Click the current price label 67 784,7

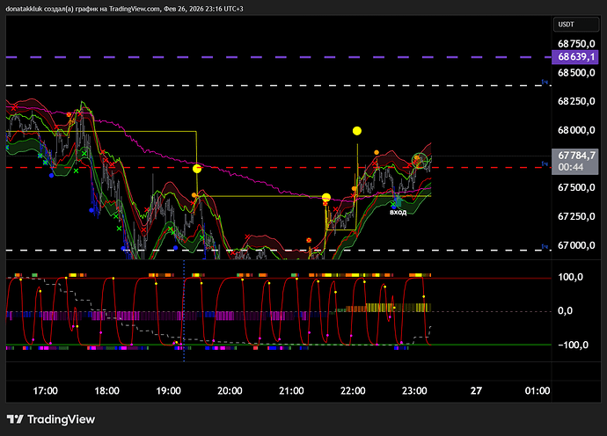pyautogui.click(x=574, y=155)
